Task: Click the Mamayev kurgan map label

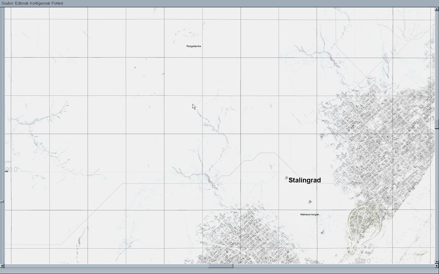Action: point(310,214)
